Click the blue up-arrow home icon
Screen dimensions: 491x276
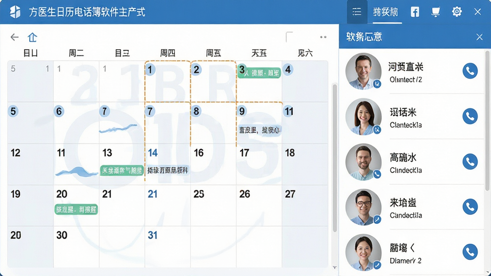[x=32, y=37]
